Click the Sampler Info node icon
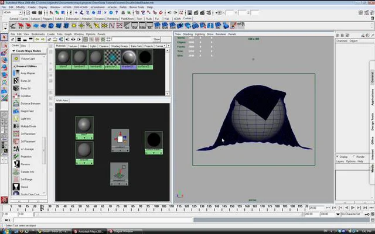Image resolution: width=375 pixels, height=234 pixels. [16, 171]
